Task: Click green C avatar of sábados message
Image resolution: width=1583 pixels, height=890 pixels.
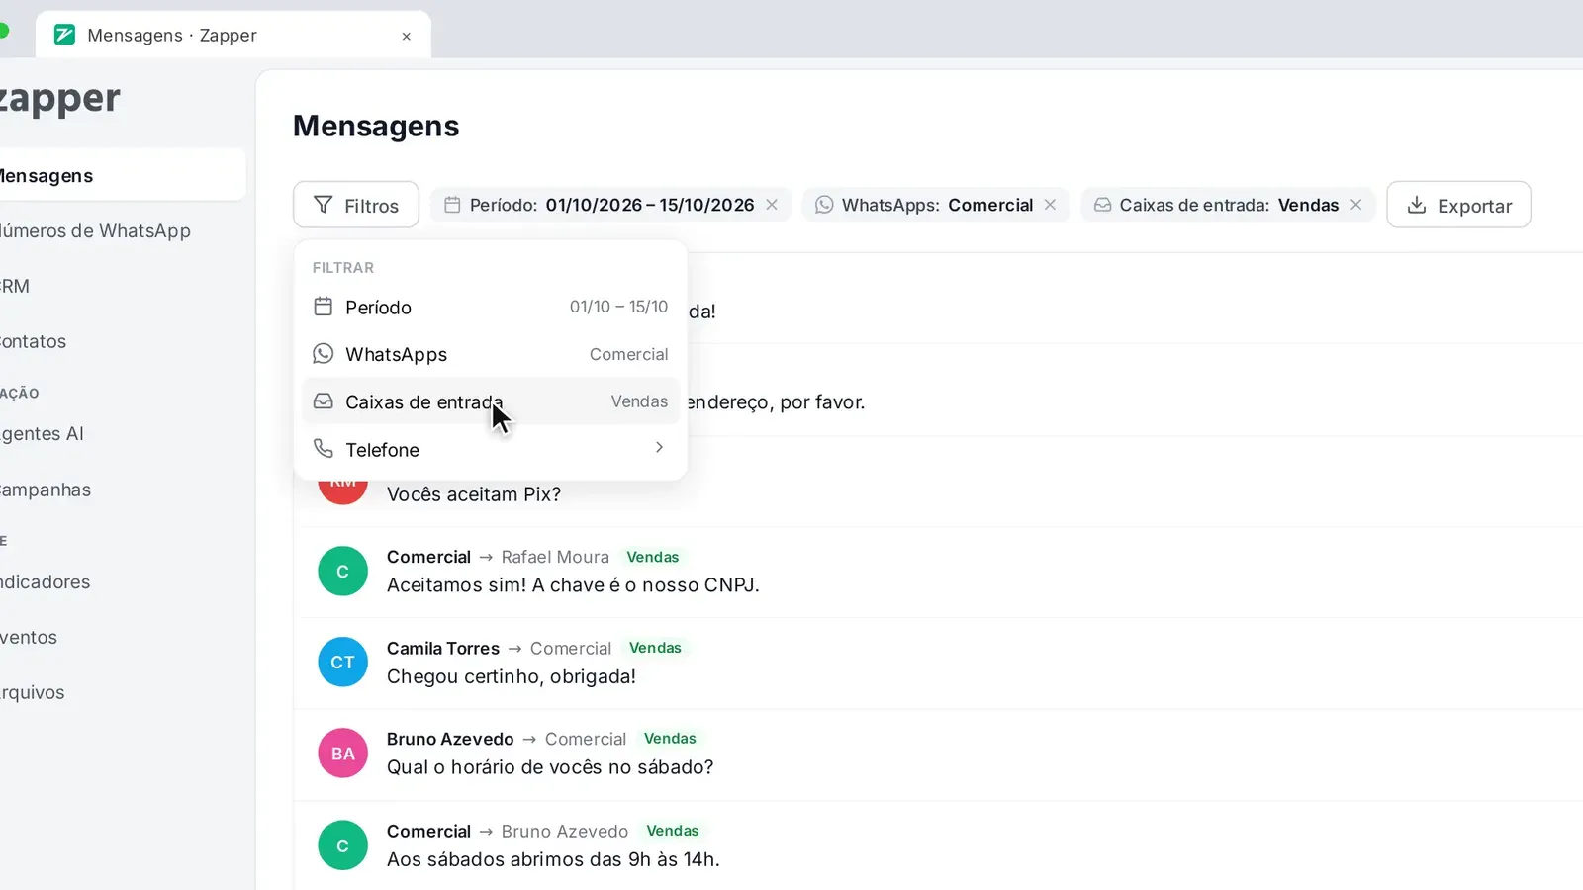Action: [x=342, y=845]
